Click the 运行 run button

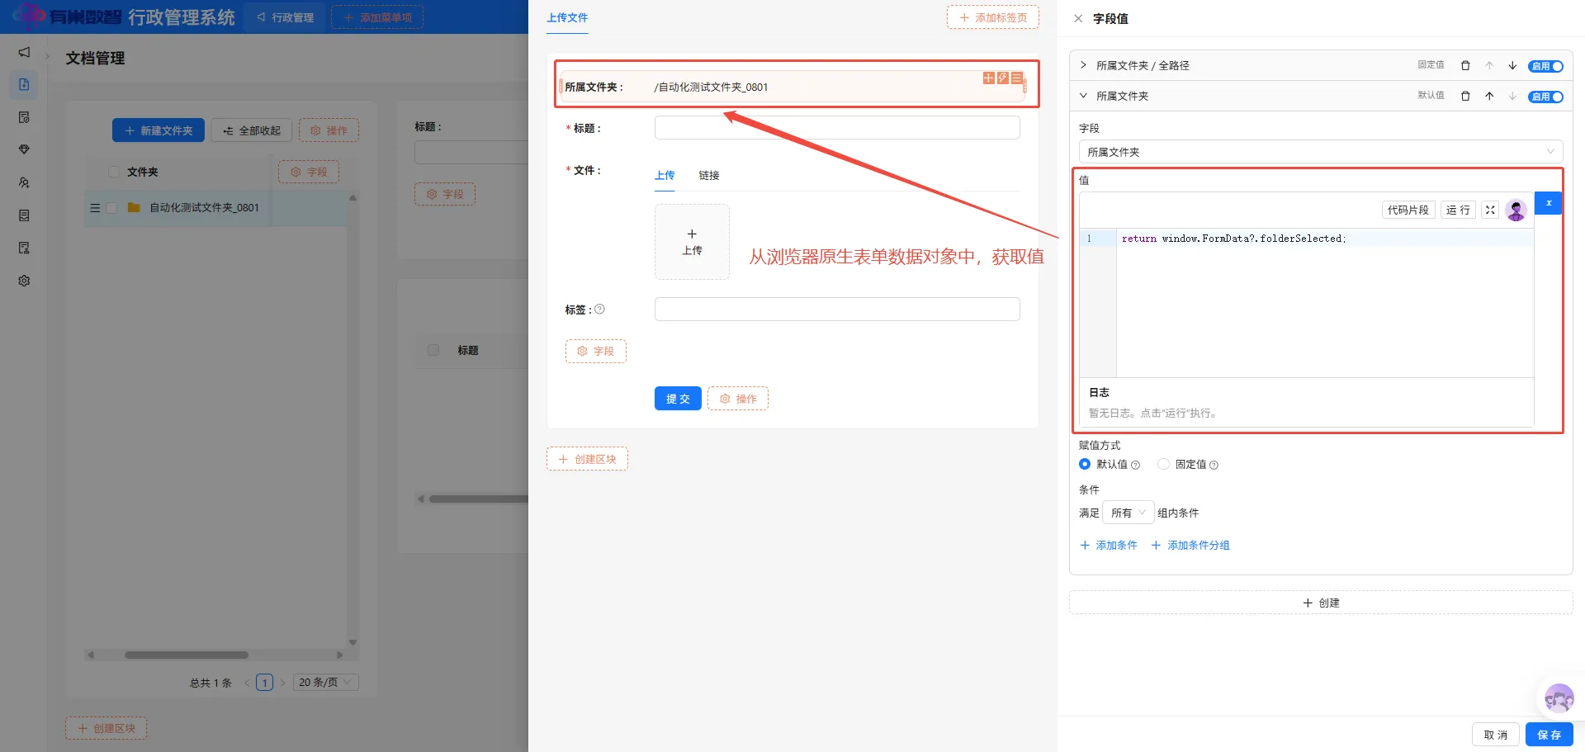[1458, 210]
